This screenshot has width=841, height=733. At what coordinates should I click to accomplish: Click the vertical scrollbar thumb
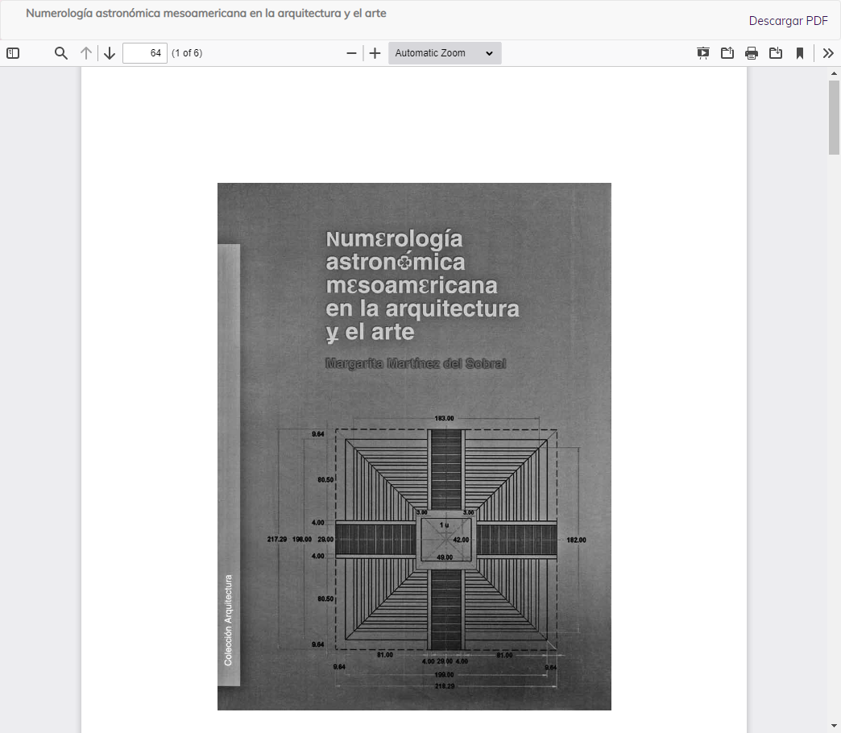coord(834,118)
